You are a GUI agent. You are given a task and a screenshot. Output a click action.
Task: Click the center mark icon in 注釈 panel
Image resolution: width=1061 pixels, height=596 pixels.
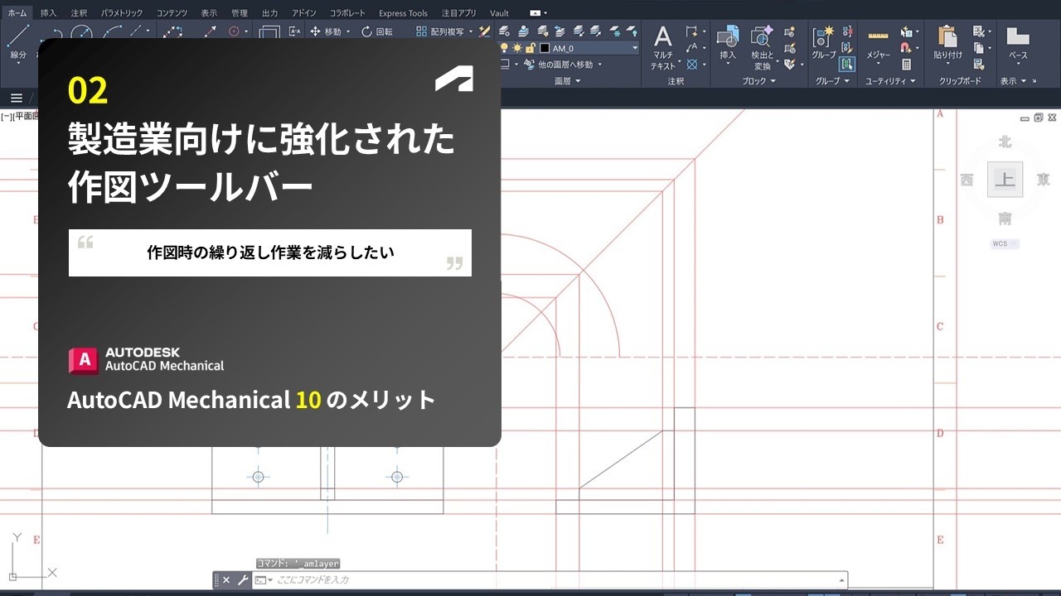point(692,64)
